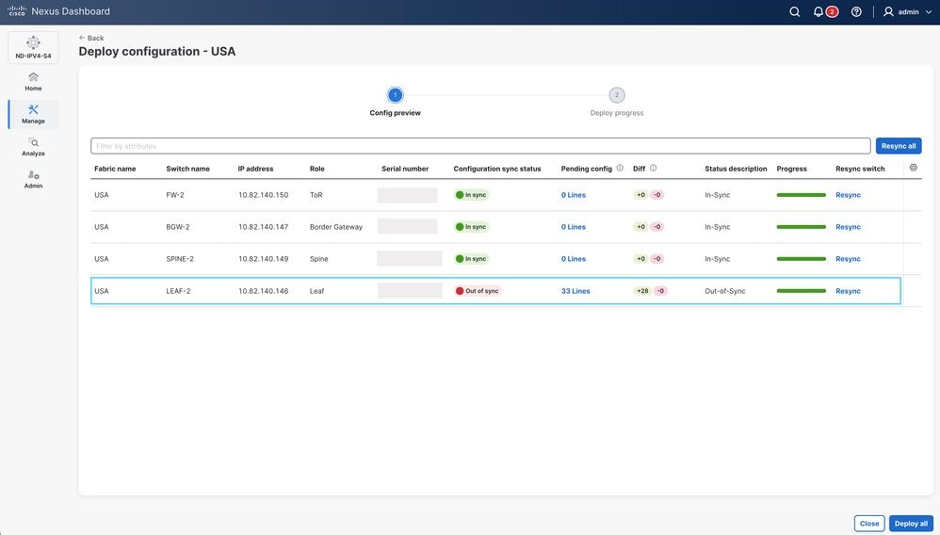Click Diff column info icon
Image resolution: width=940 pixels, height=535 pixels.
(x=653, y=168)
